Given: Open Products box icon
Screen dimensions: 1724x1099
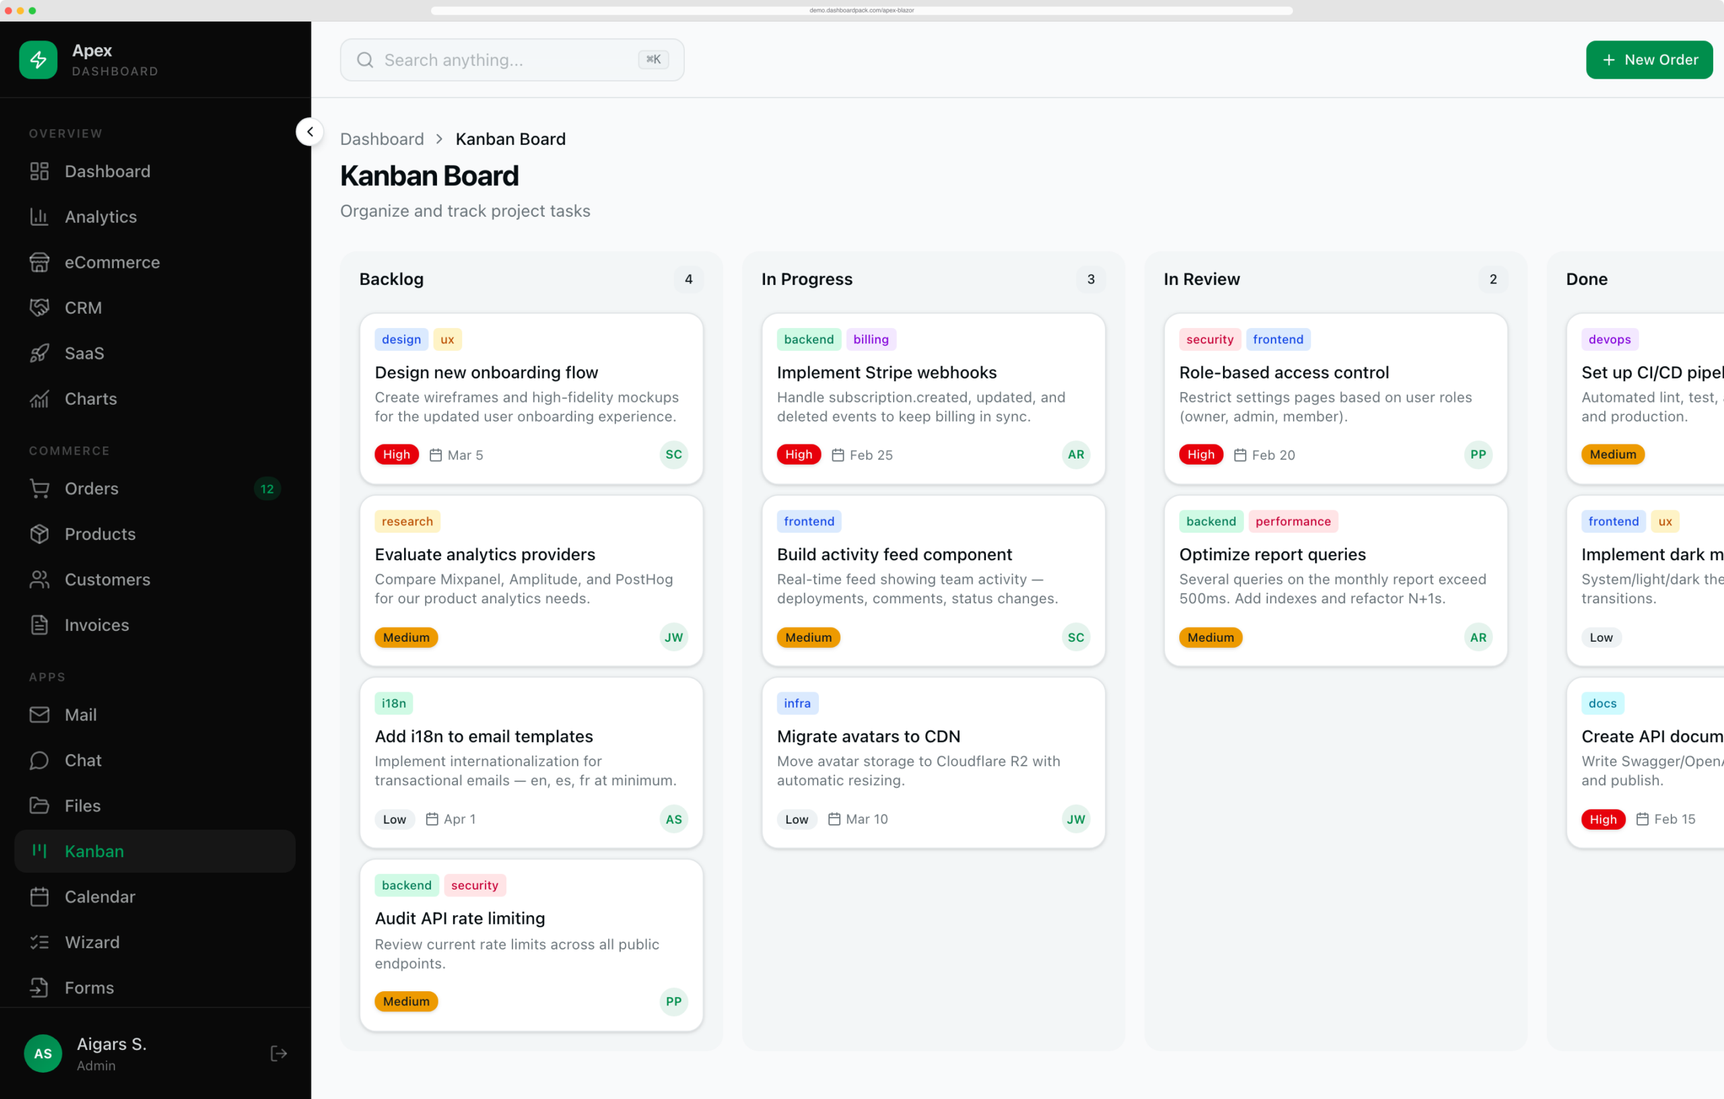Looking at the screenshot, I should pyautogui.click(x=39, y=533).
